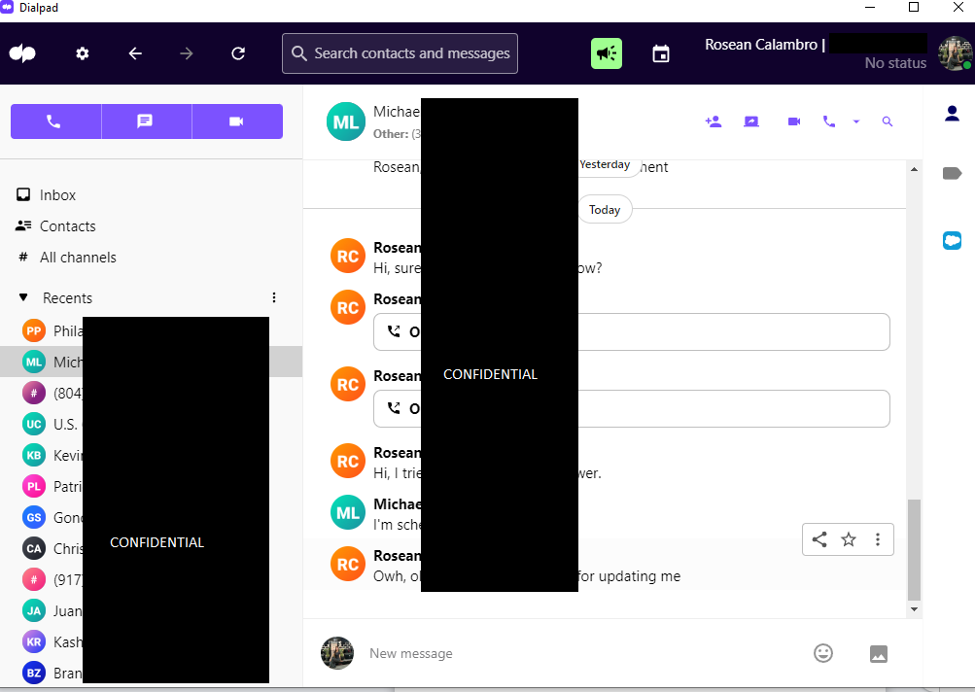Click the Today date divider pill
Image resolution: width=975 pixels, height=692 pixels.
[x=605, y=210]
